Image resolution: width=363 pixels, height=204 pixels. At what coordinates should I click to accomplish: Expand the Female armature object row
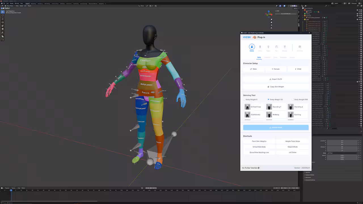305,12
